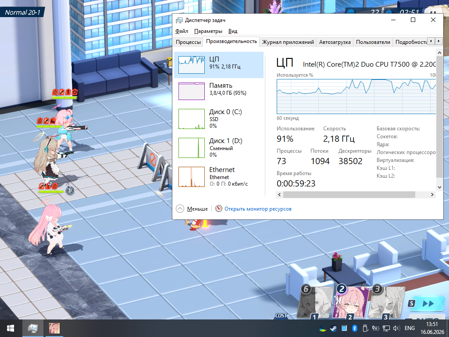Viewport: 449px width, 337px height.
Task: Select the ЦП performance item
Action: 219,65
